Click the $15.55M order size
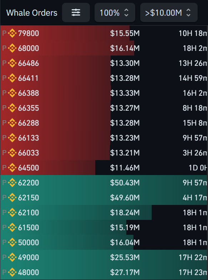Viewport: 208px width, 280px height. [x=125, y=33]
